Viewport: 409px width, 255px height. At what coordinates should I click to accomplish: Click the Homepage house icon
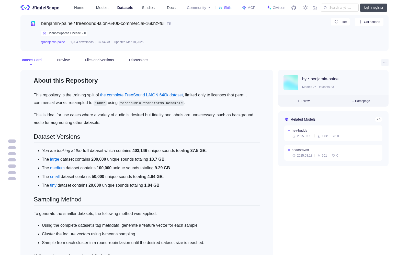(x=353, y=101)
